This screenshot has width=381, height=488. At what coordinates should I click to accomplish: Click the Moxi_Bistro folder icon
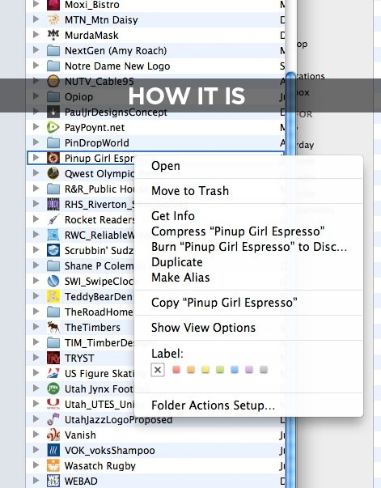(53, 5)
